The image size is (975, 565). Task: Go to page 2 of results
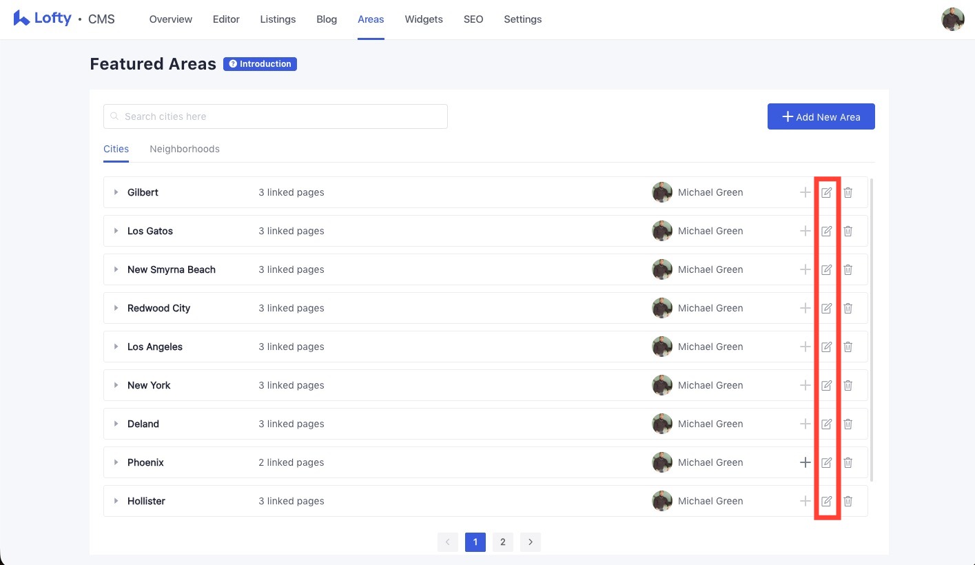[502, 542]
